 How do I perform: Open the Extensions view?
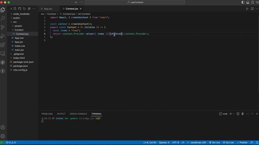[3, 45]
